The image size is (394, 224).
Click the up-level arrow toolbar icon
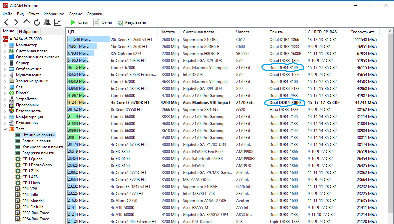(x=27, y=22)
